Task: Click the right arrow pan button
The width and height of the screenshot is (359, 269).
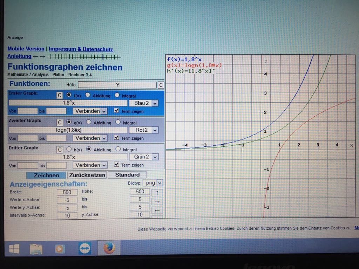Action: coord(157,201)
